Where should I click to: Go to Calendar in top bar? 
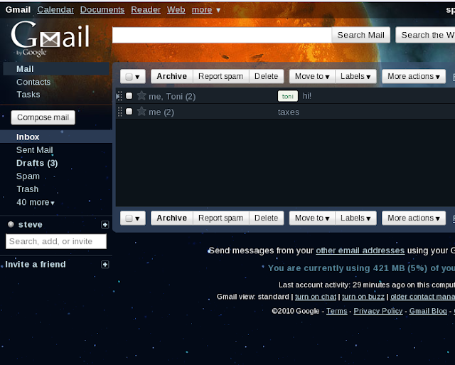pyautogui.click(x=55, y=10)
